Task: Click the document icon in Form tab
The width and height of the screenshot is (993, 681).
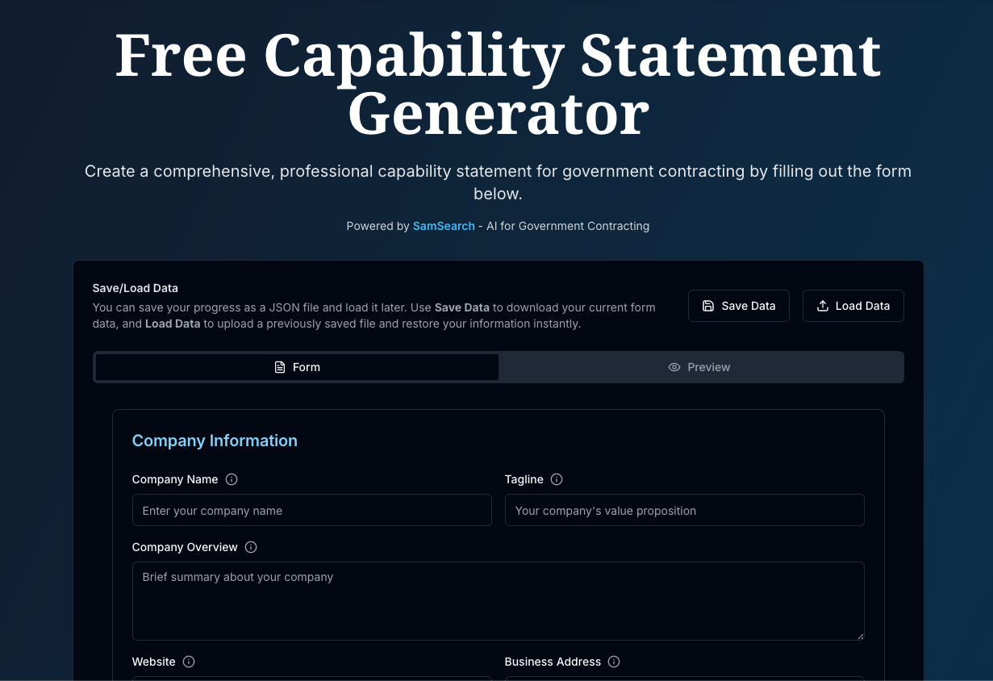Action: click(x=280, y=367)
